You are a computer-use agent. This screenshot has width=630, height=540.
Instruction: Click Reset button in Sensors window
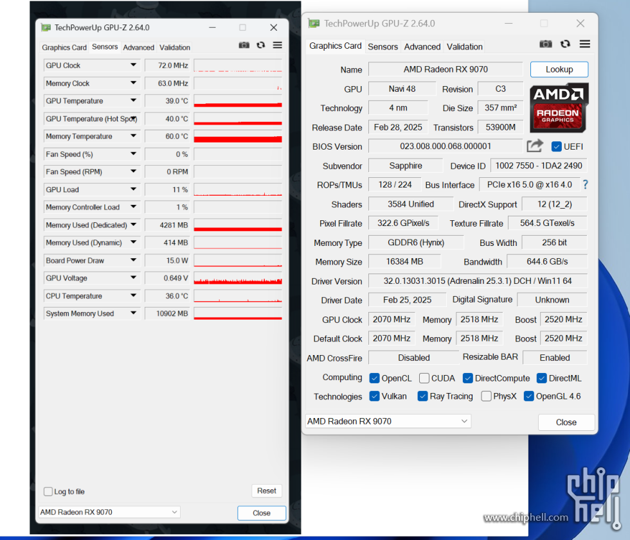267,491
